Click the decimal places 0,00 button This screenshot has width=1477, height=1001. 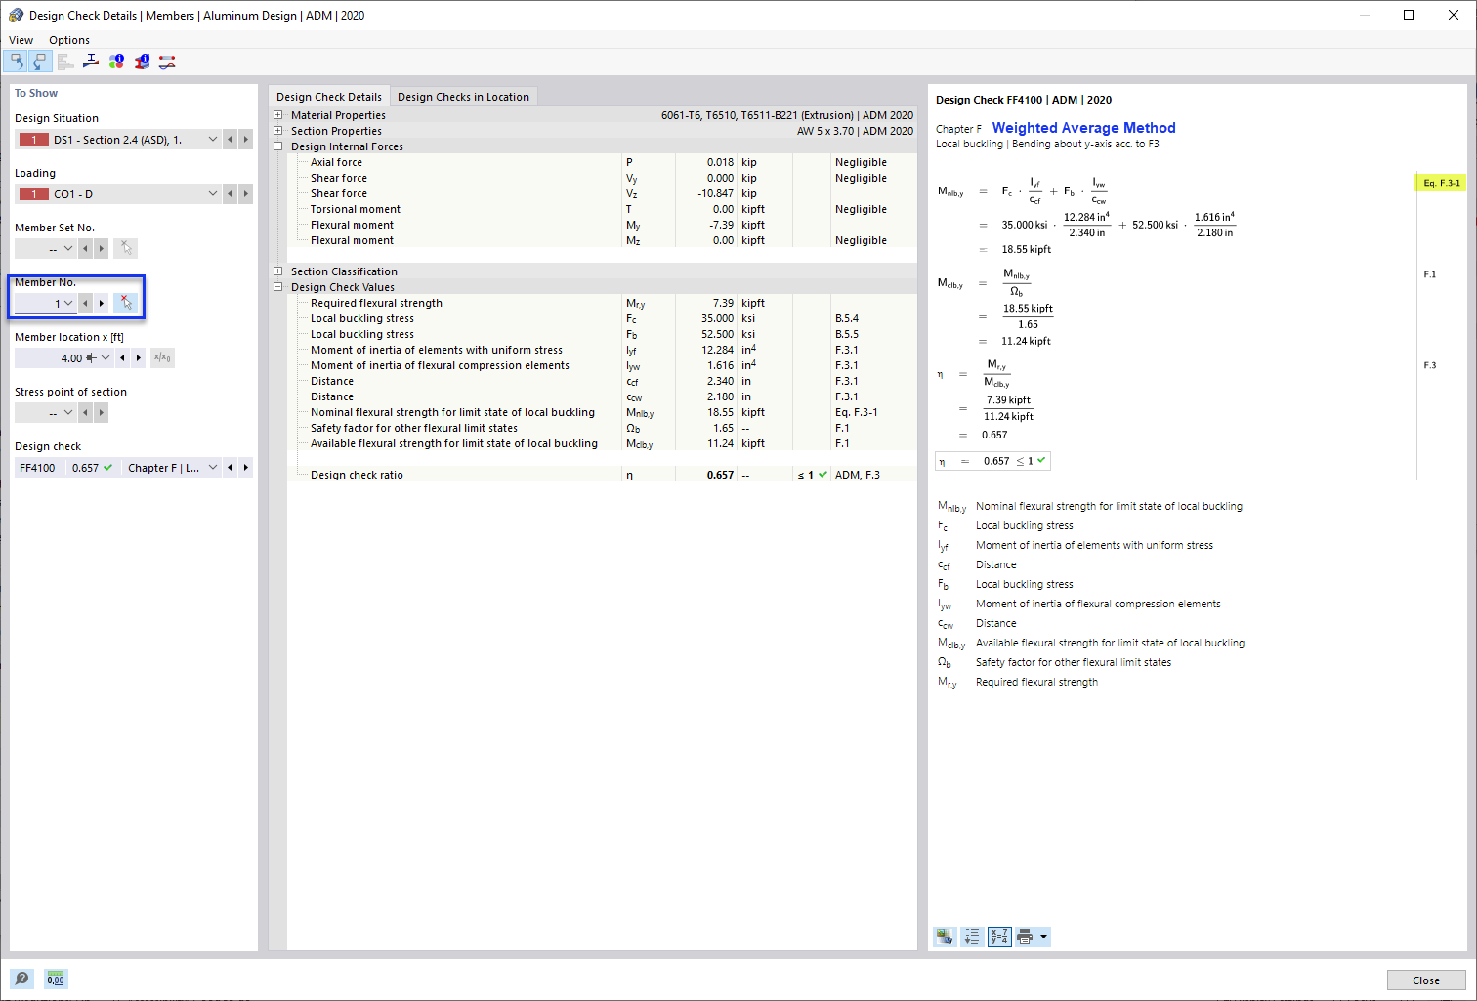click(55, 979)
